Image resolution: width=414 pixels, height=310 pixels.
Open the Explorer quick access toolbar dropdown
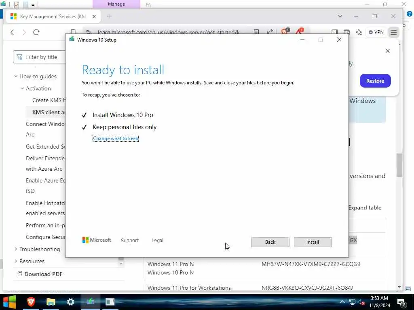[x=33, y=5]
